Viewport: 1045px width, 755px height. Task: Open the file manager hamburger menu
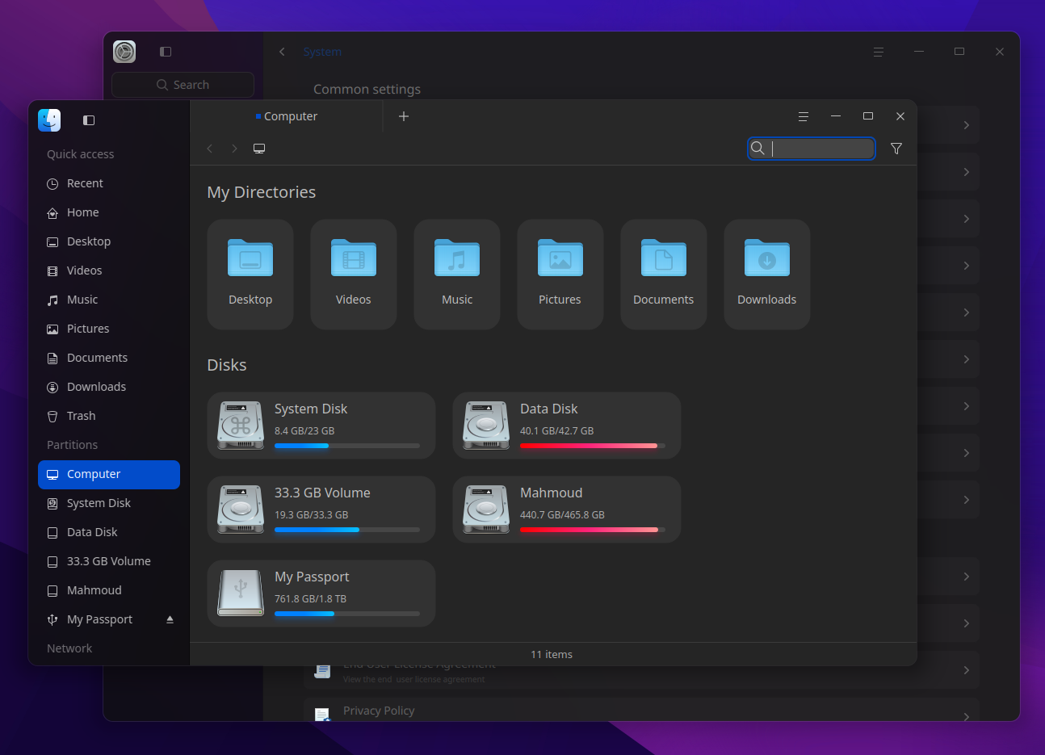(x=804, y=116)
